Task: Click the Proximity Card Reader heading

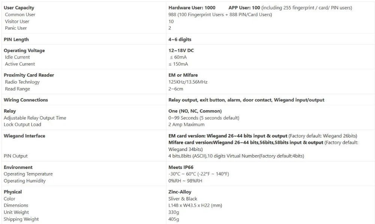Action: pyautogui.click(x=29, y=75)
